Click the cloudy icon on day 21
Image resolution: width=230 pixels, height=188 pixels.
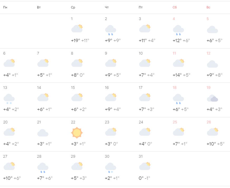click(x=43, y=133)
